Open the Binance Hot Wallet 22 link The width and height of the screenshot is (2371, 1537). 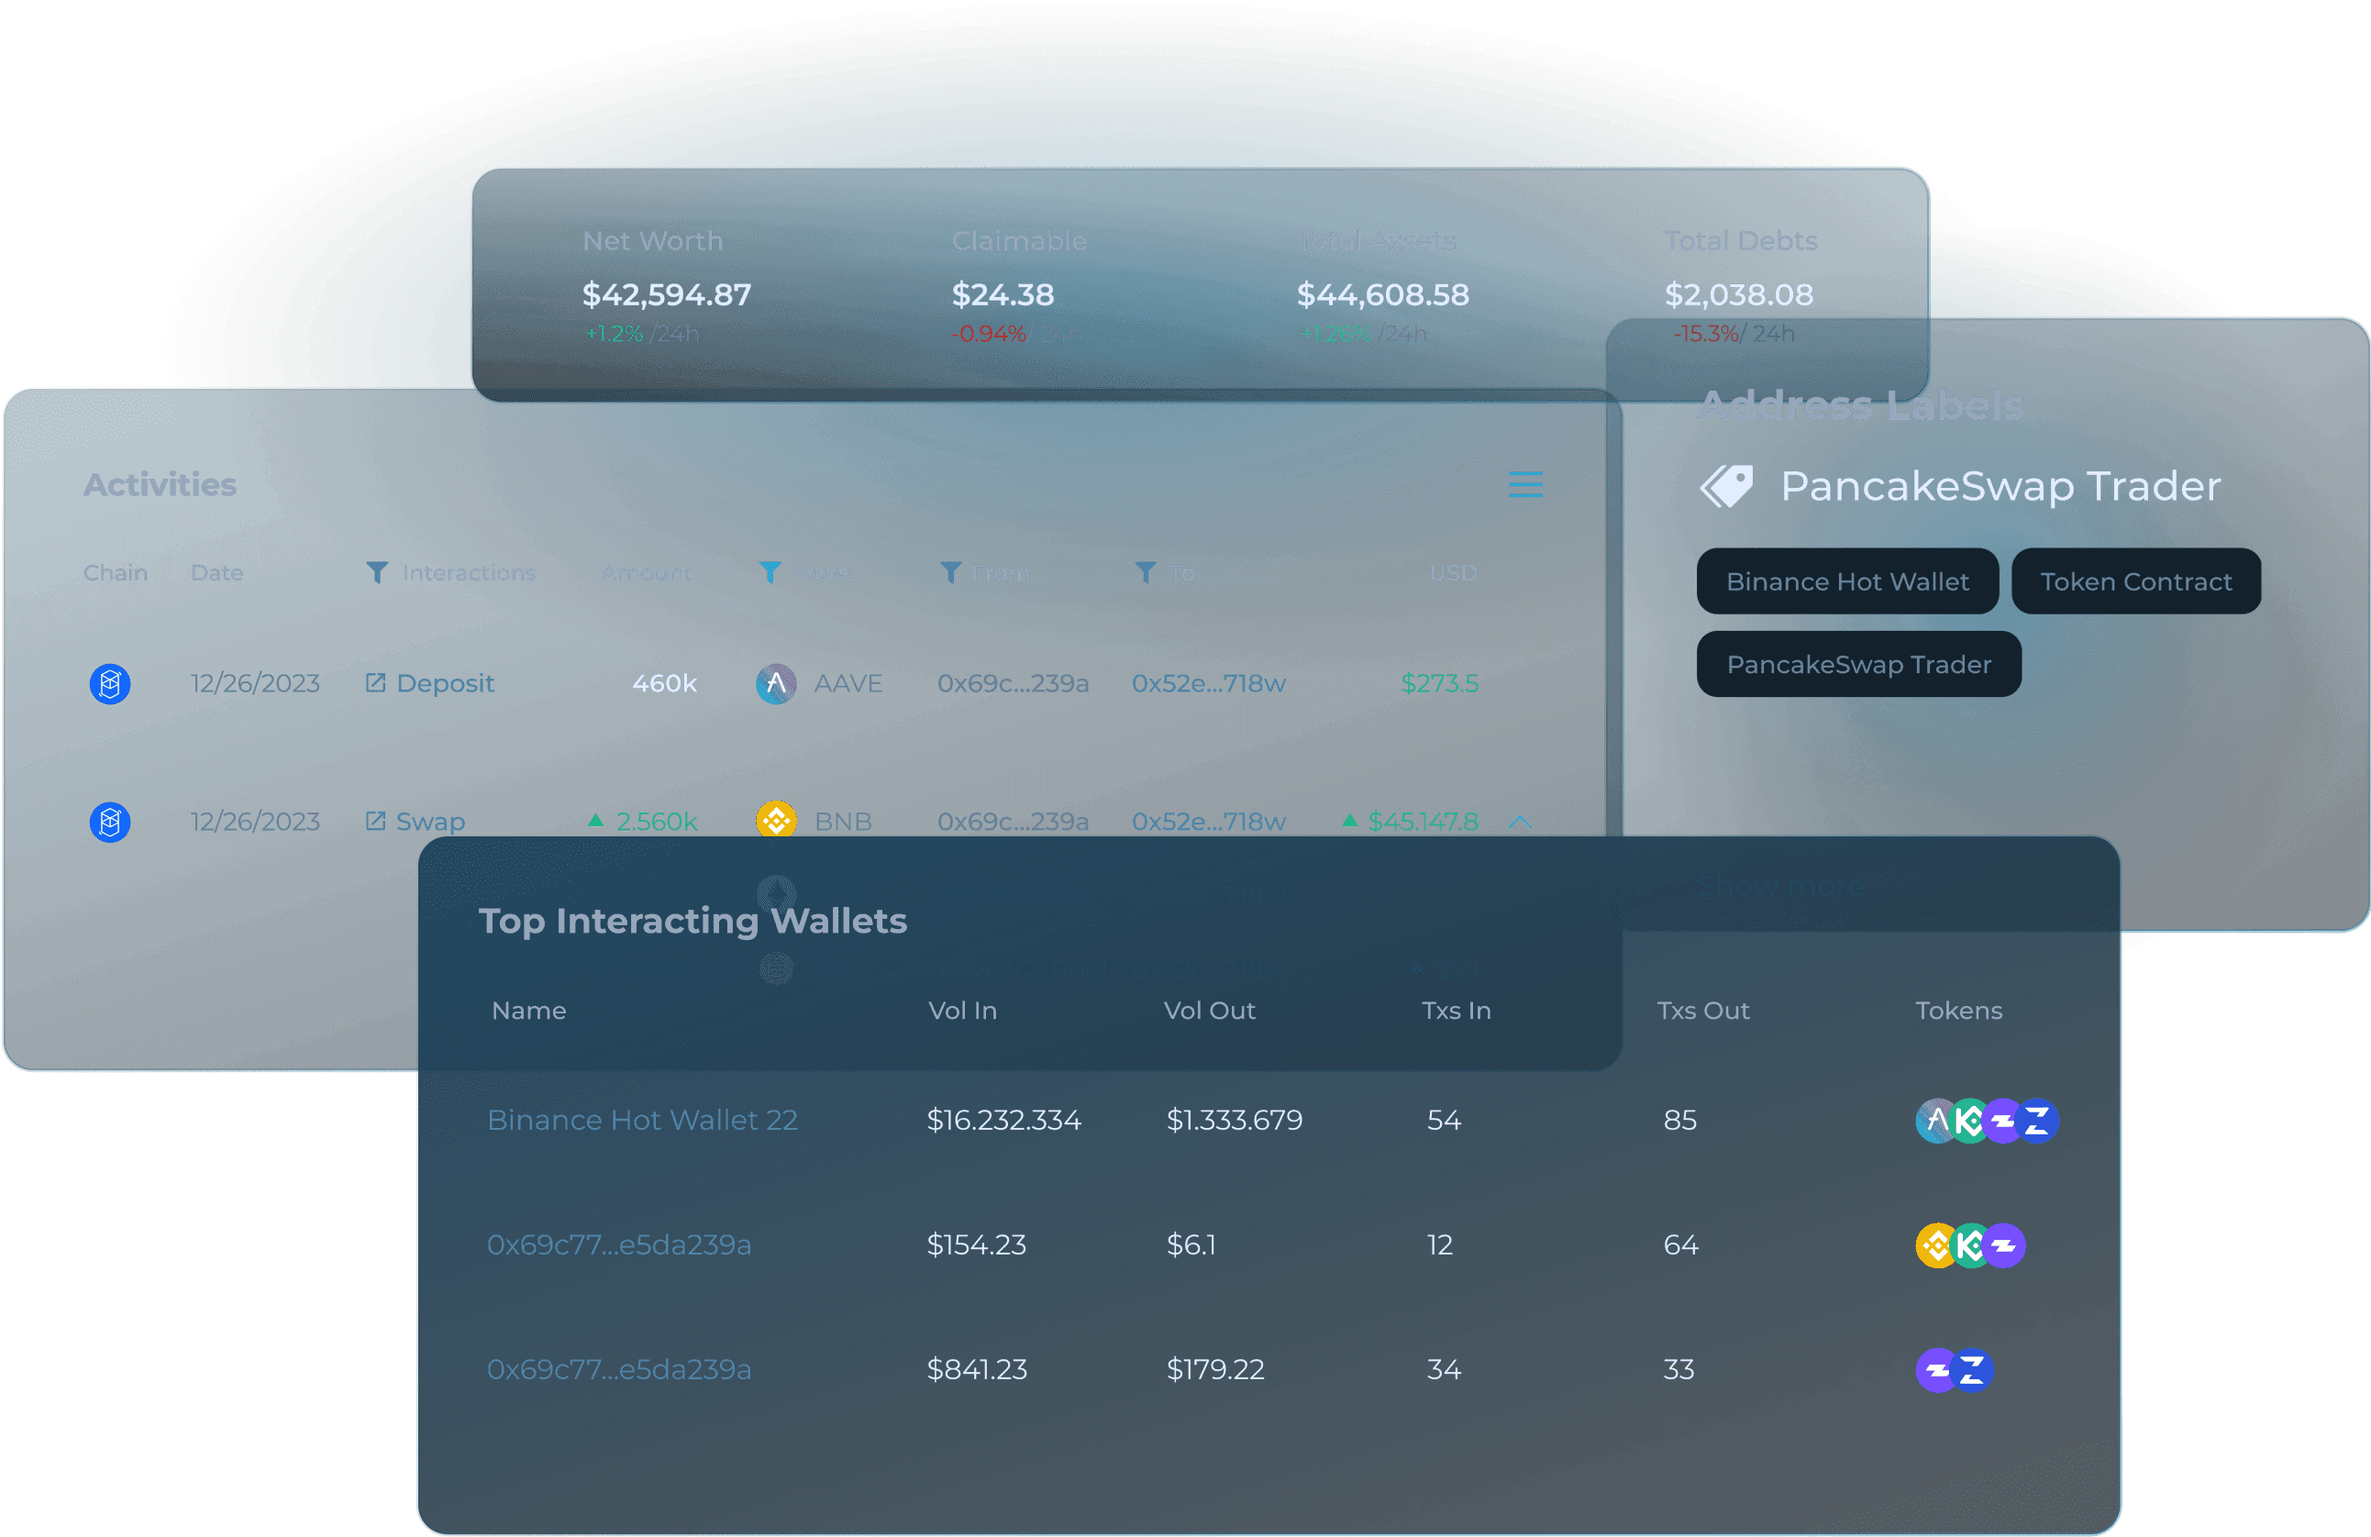coord(643,1121)
